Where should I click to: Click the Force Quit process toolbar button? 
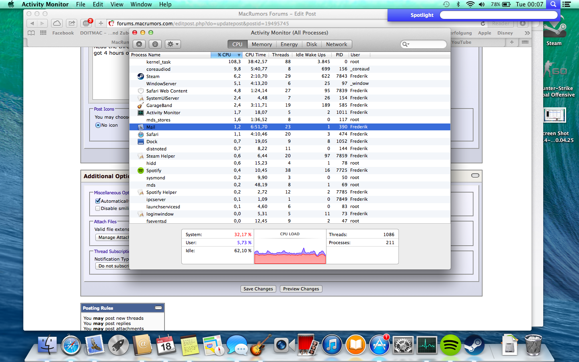tap(139, 44)
